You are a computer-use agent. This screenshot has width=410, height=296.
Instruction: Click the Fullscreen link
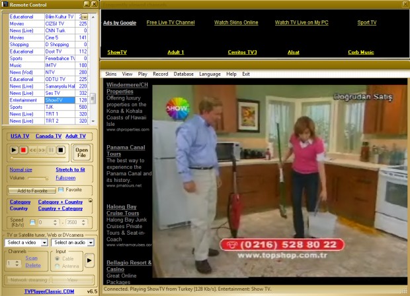pyautogui.click(x=65, y=178)
